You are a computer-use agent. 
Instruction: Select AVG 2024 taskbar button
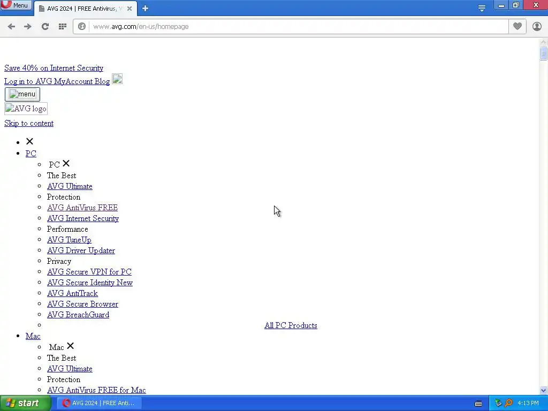[99, 404]
